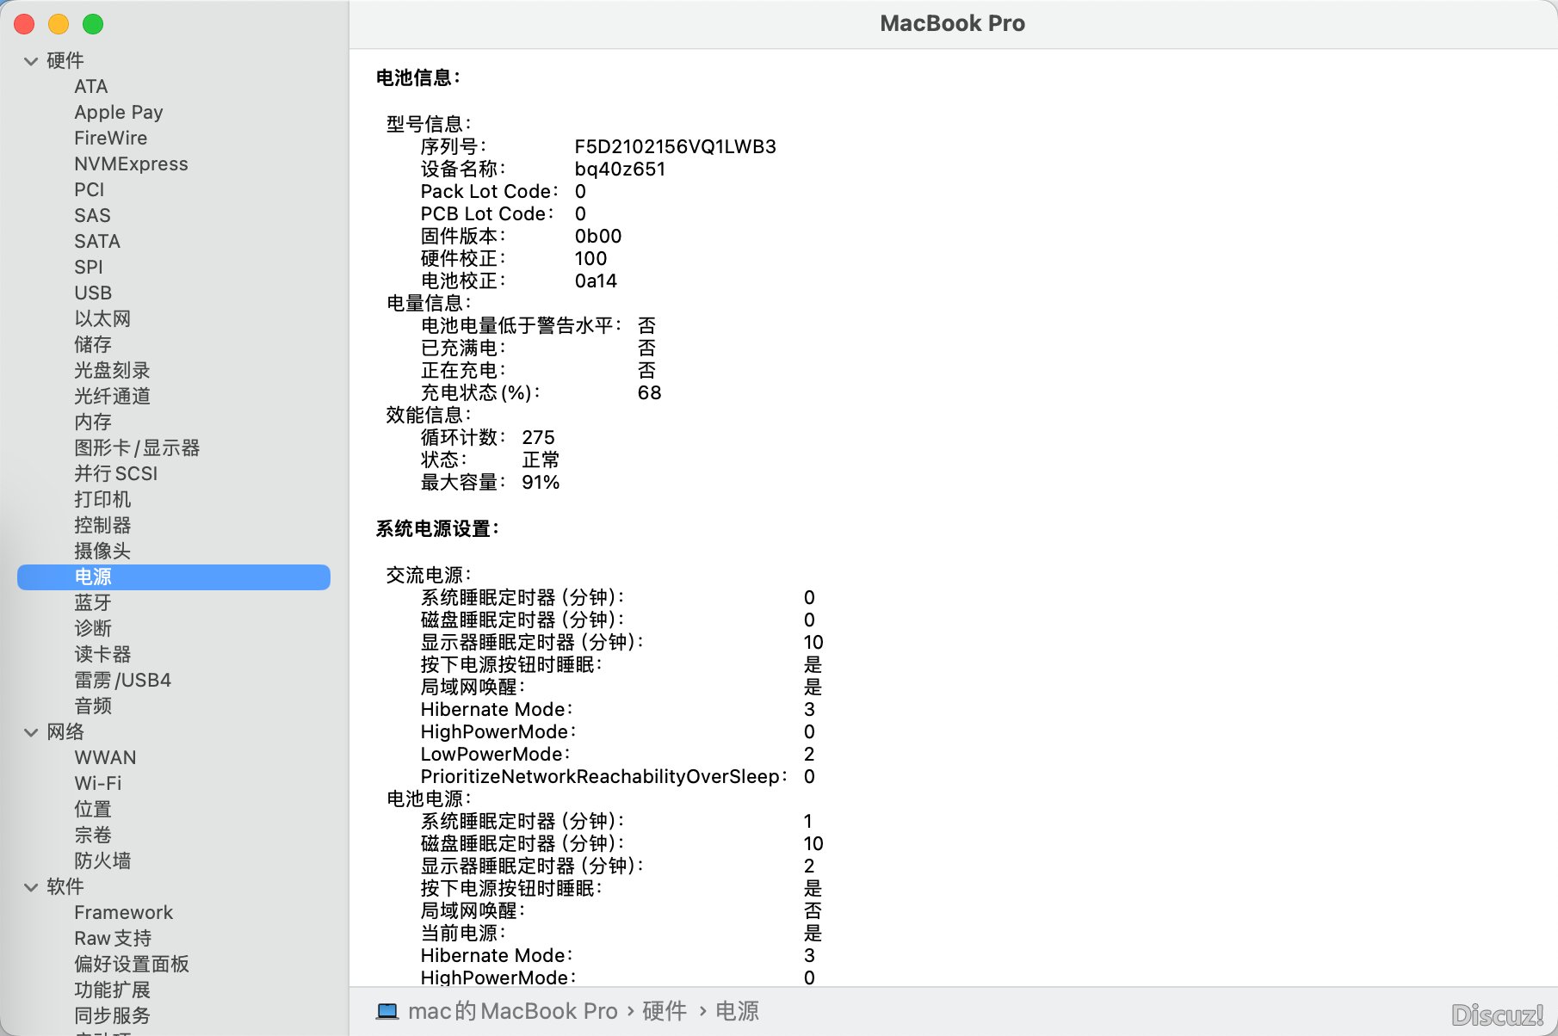Select 防火墙 under 网络
Viewport: 1558px width, 1036px height.
tap(102, 861)
